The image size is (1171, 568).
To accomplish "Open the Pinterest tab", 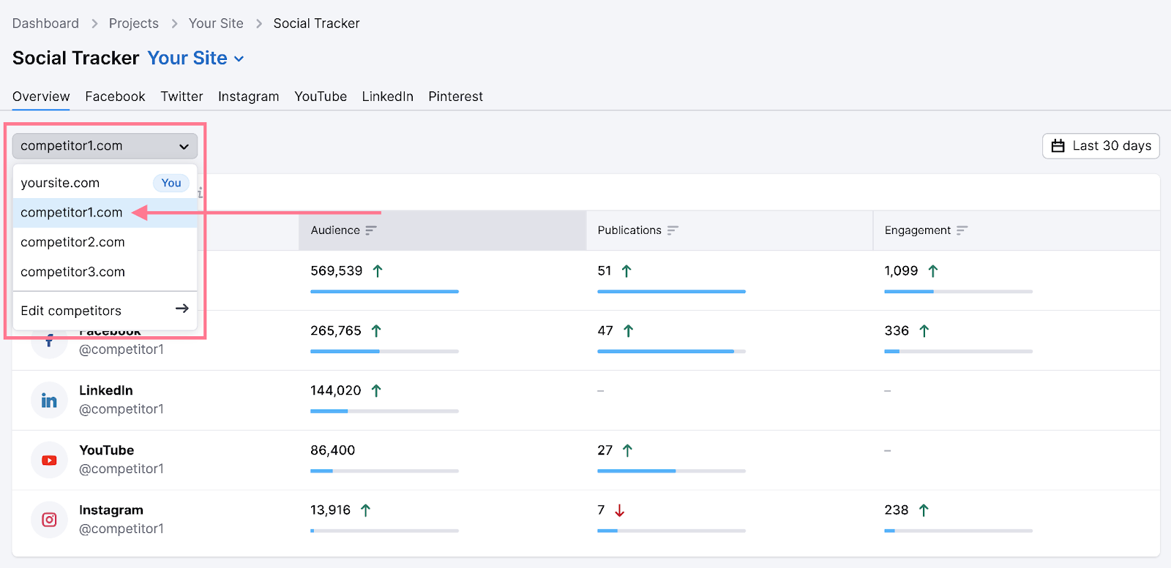I will coord(455,96).
